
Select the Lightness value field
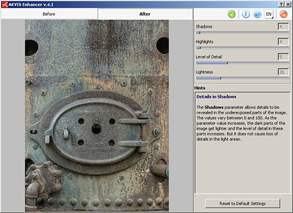pos(283,72)
